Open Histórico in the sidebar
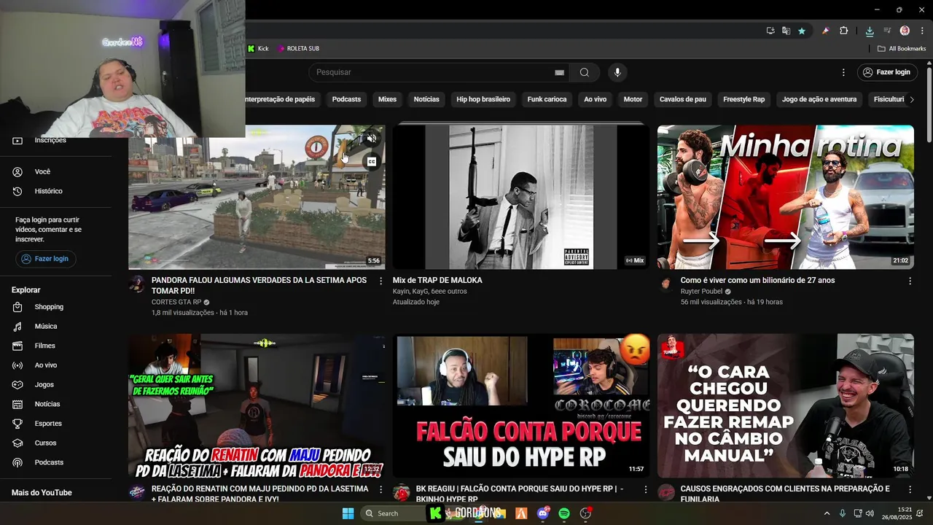933x525 pixels. coord(48,191)
